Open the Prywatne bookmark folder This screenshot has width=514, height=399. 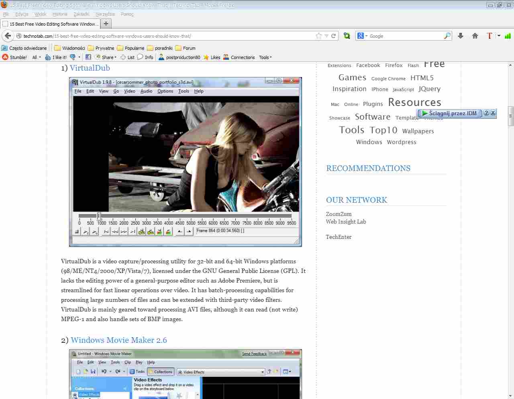point(101,48)
